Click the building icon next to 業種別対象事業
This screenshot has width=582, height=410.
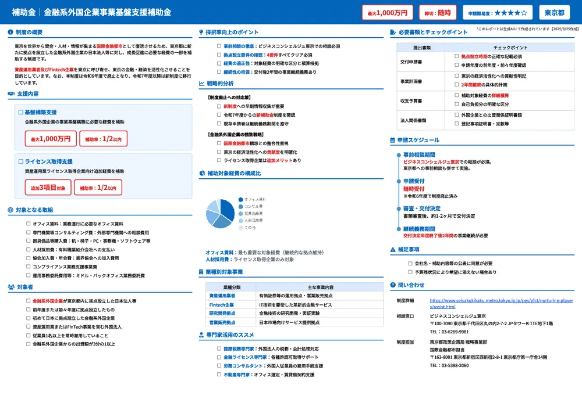tap(201, 272)
